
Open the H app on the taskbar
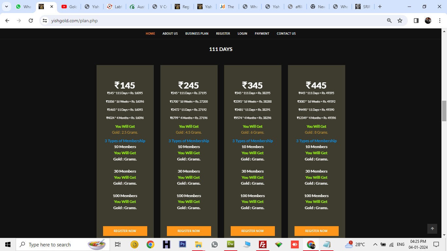coord(167,244)
